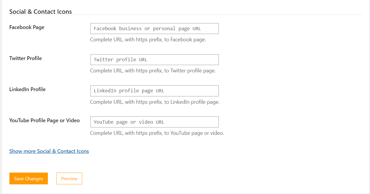
Task: Click the Twitter Profile field label
Action: click(x=26, y=58)
